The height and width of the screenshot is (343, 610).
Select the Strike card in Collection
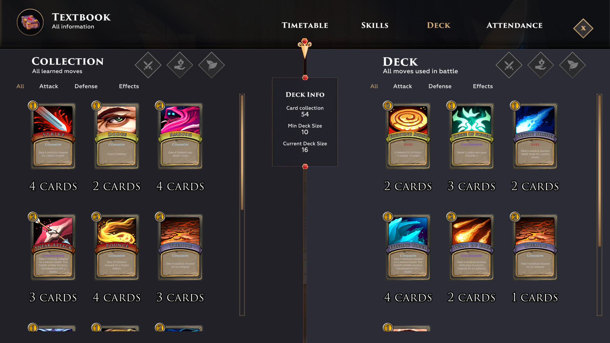pyautogui.click(x=53, y=136)
